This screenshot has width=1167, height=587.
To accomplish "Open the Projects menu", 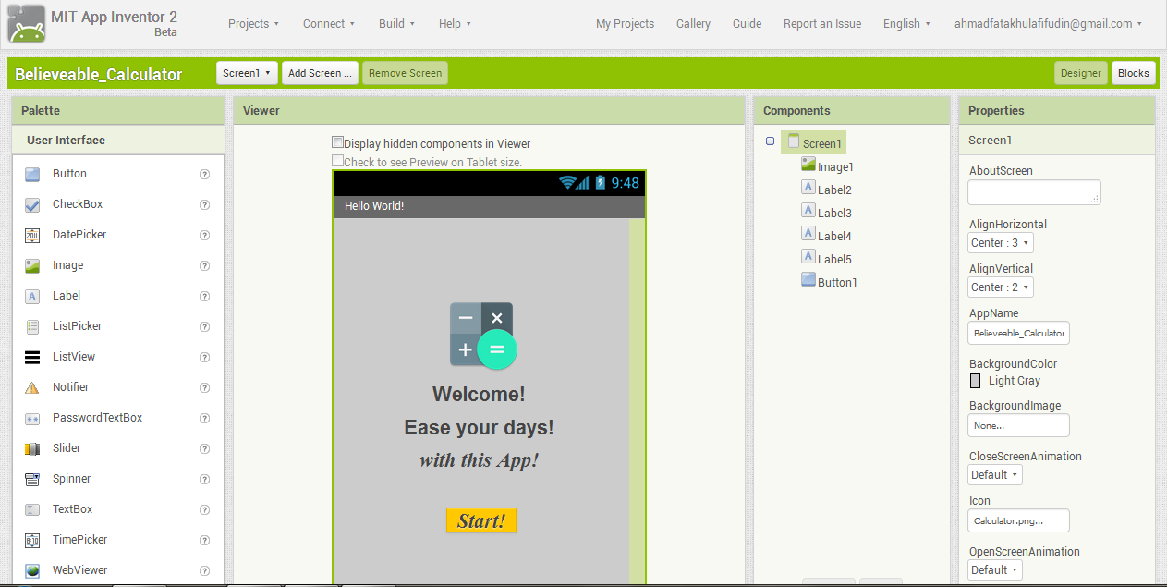I will (253, 24).
